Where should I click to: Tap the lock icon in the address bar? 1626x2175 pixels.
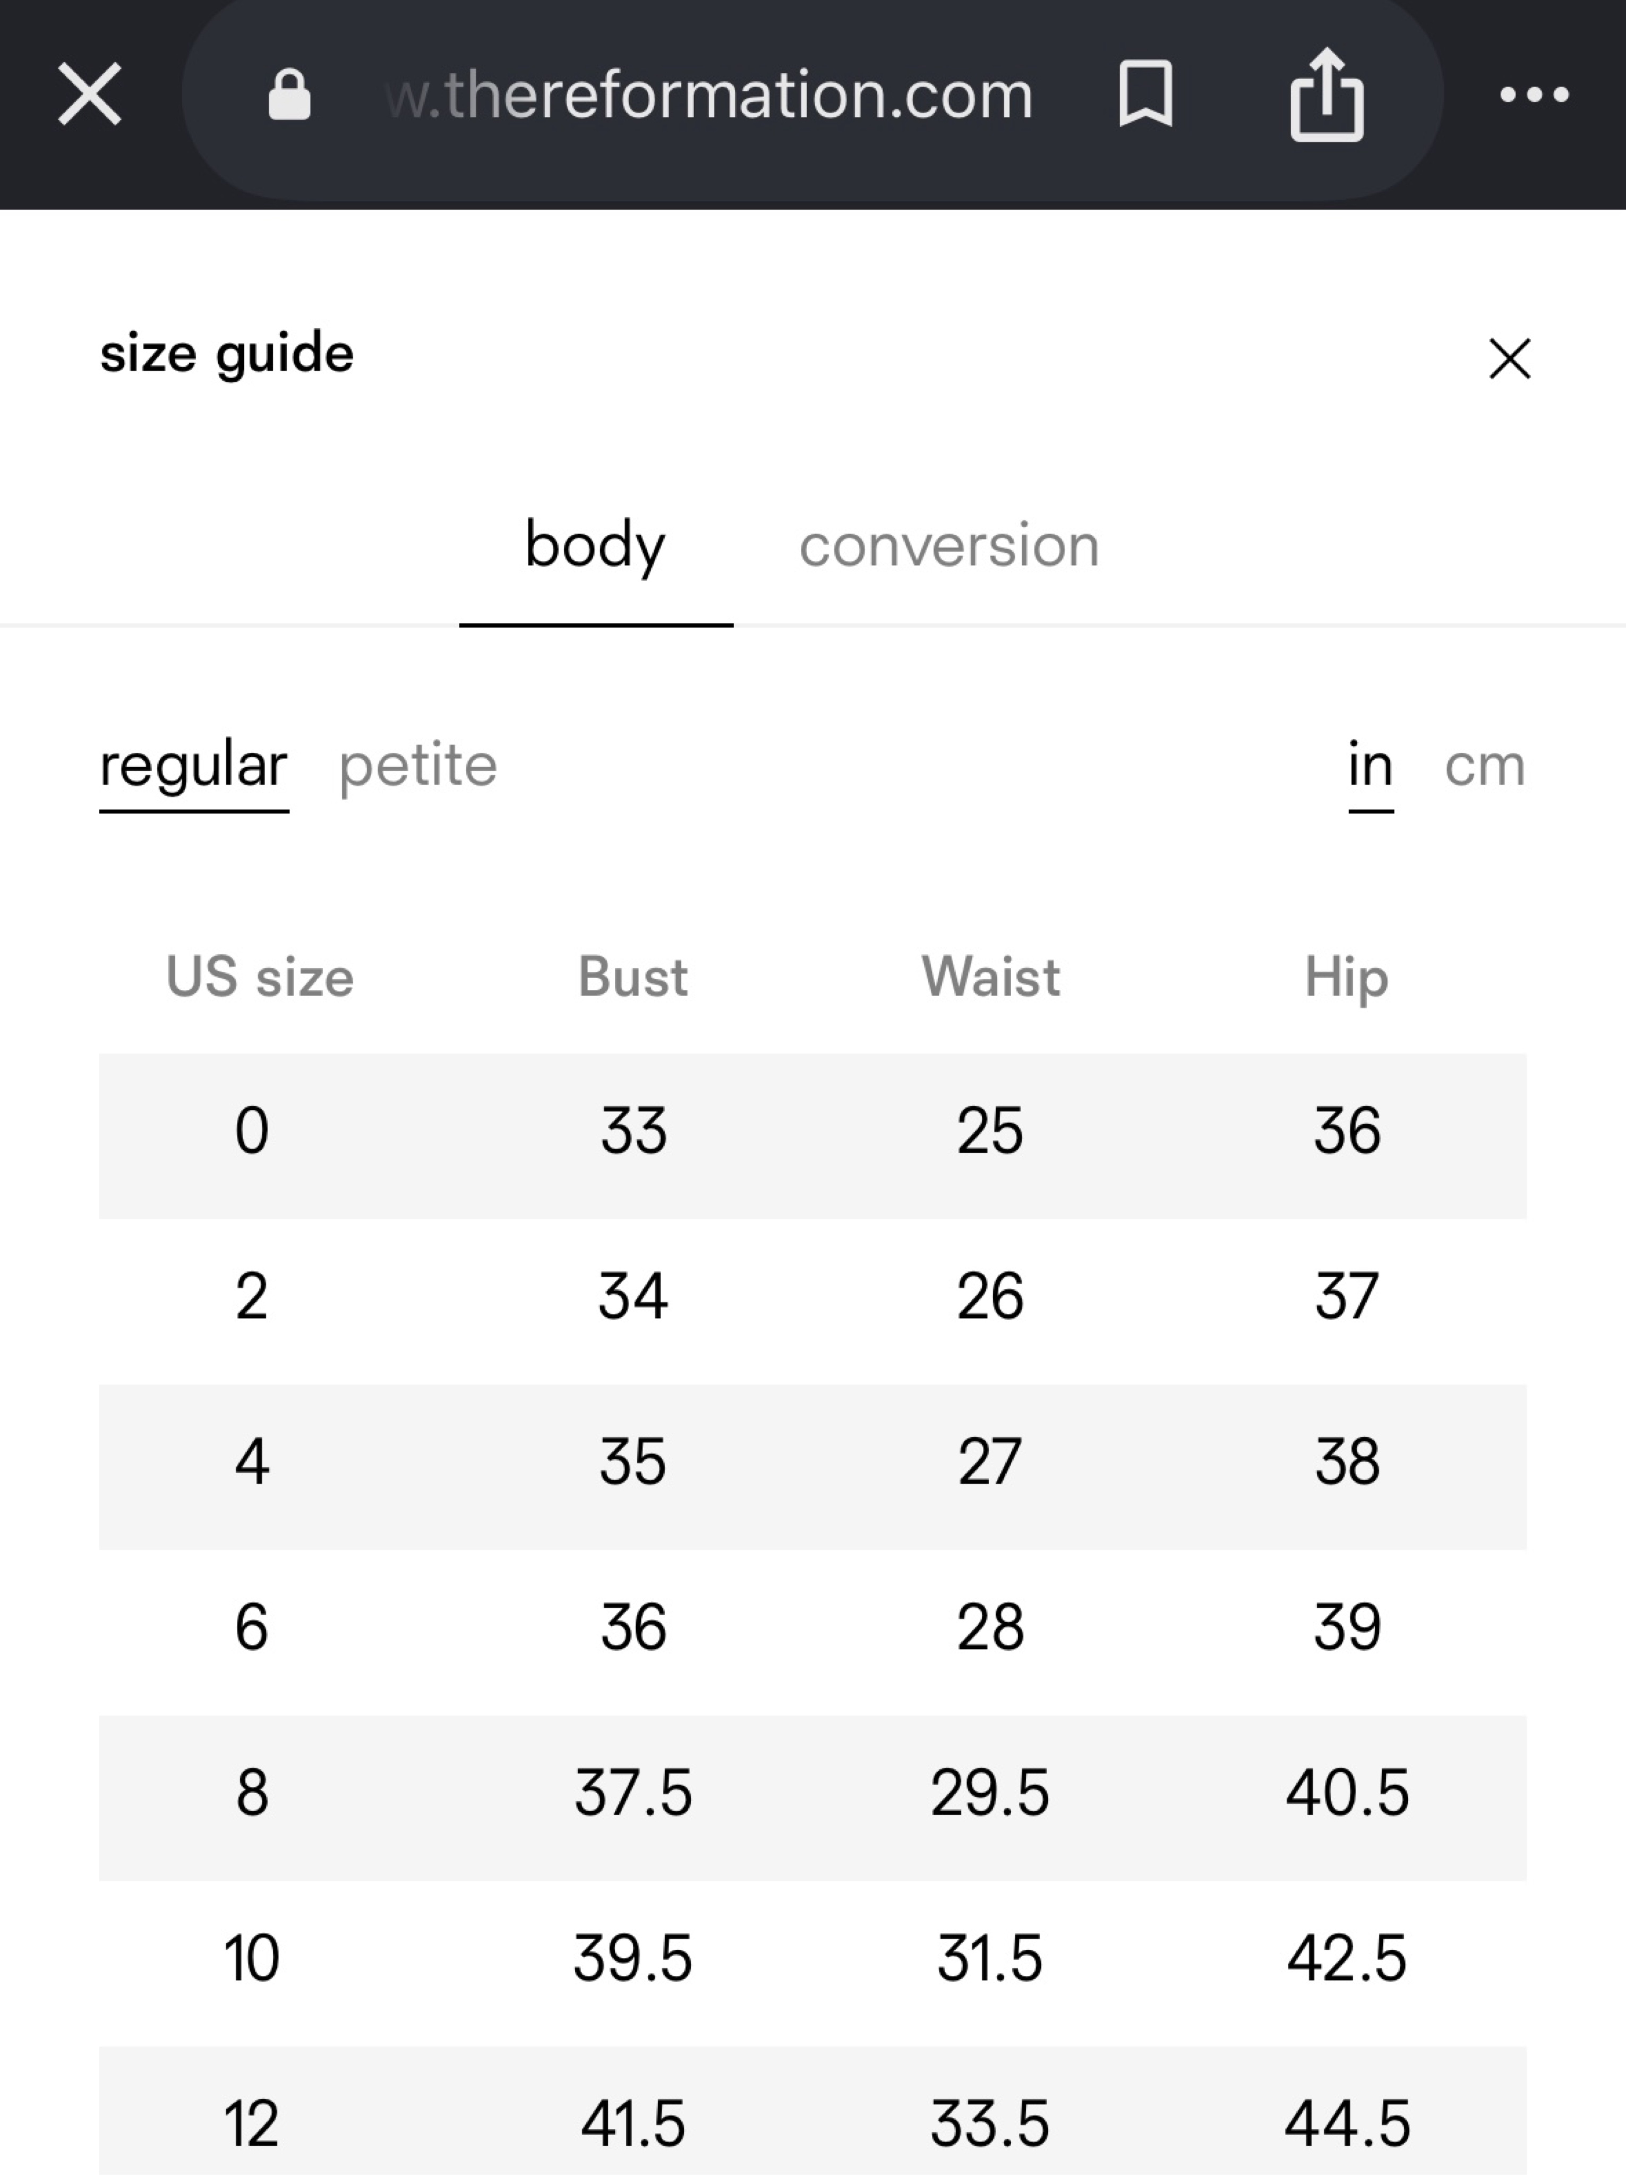(289, 96)
